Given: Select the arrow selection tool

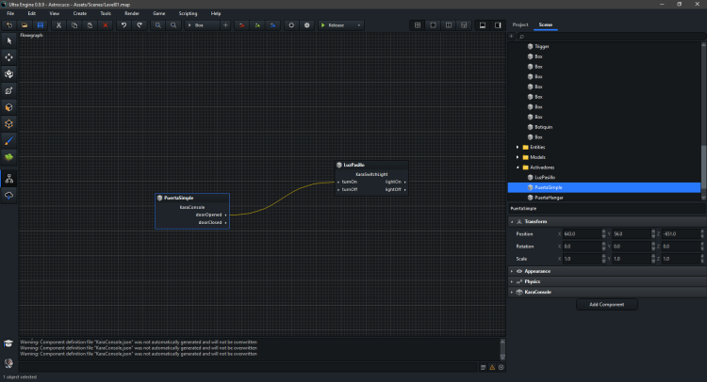Looking at the screenshot, I should (x=9, y=40).
